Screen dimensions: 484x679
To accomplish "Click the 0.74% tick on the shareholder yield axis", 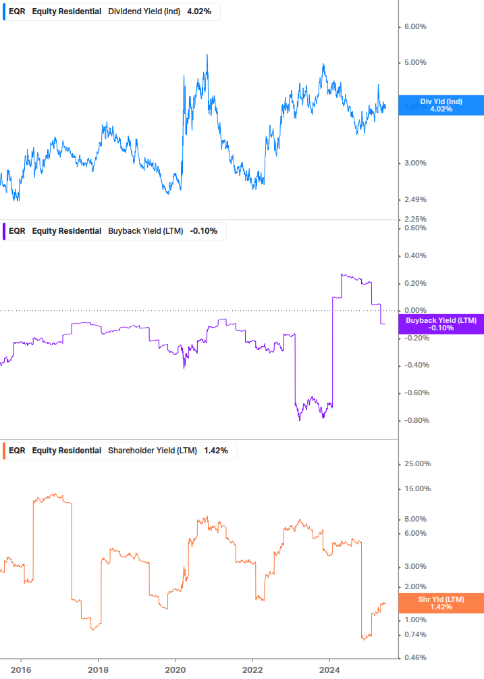I will point(415,635).
